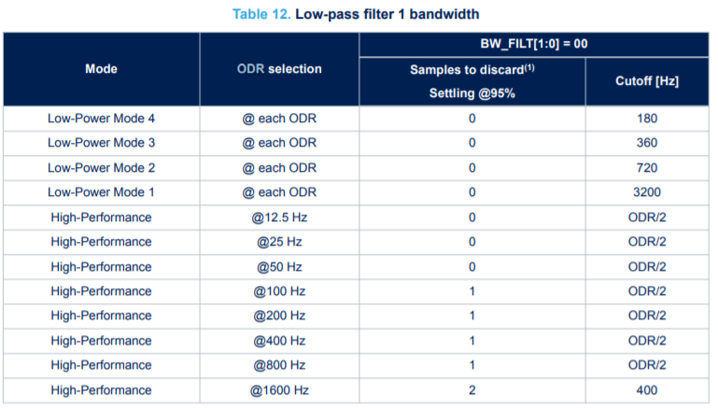Select the BW_FILT[1:0] = 00 header cell
The image size is (718, 408).
click(534, 45)
